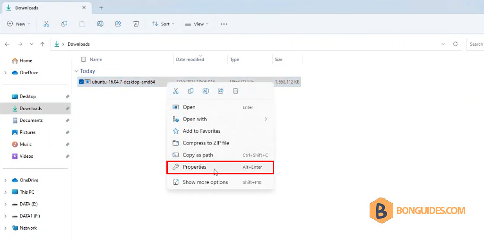Expand the DATA1 (F:) drive node
Screen dimensions: 484x240
(x=5, y=216)
